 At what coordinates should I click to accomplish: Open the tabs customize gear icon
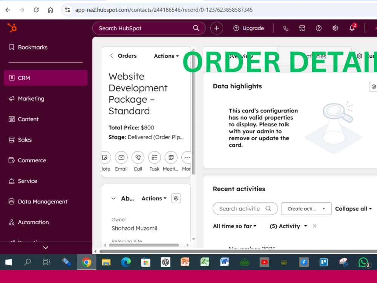click(359, 56)
